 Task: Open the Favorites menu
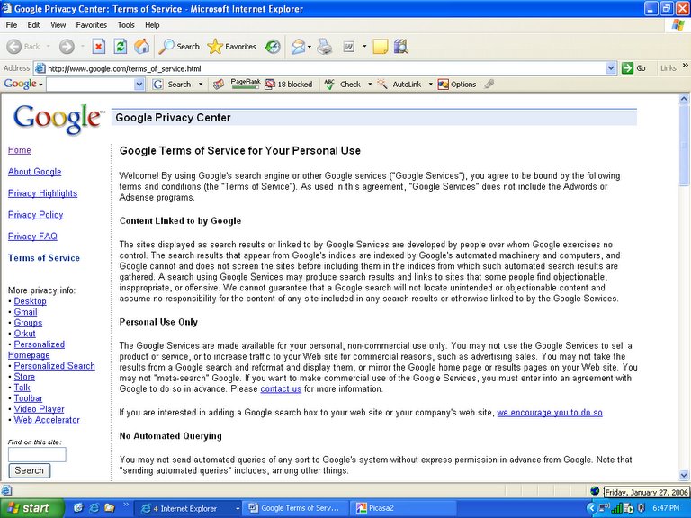pos(91,25)
